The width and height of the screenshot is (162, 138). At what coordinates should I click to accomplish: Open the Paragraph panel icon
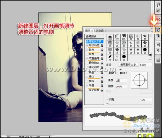(158, 51)
